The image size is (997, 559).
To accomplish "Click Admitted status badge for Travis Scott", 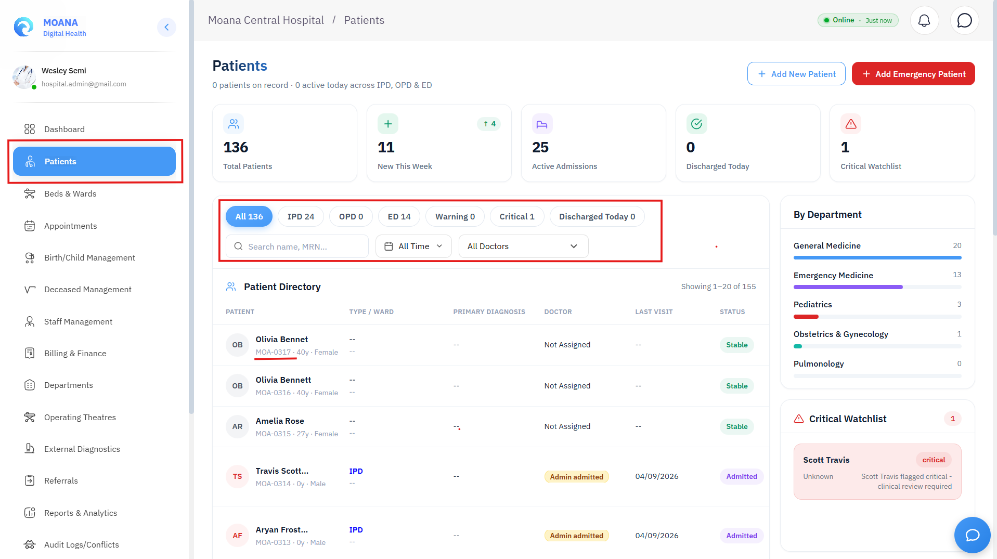I will [741, 476].
